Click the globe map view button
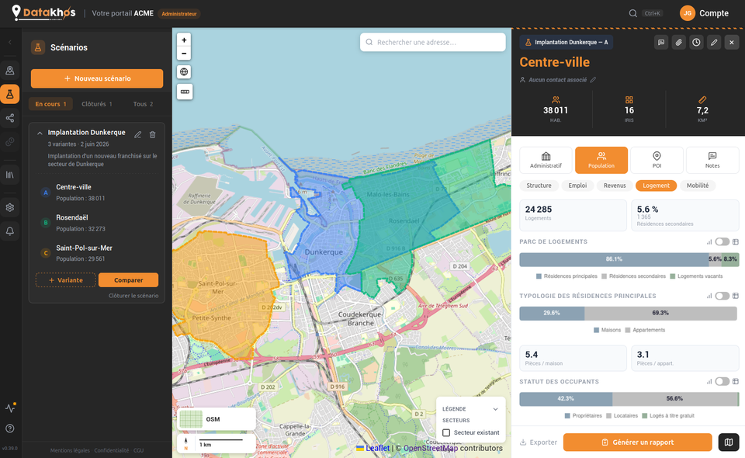 pyautogui.click(x=184, y=71)
